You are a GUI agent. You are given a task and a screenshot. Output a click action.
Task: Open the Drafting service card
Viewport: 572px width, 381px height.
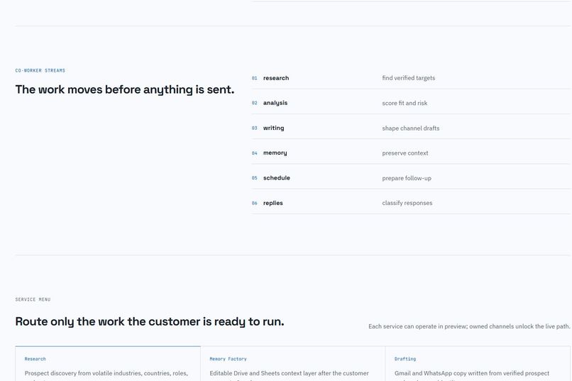click(x=478, y=363)
